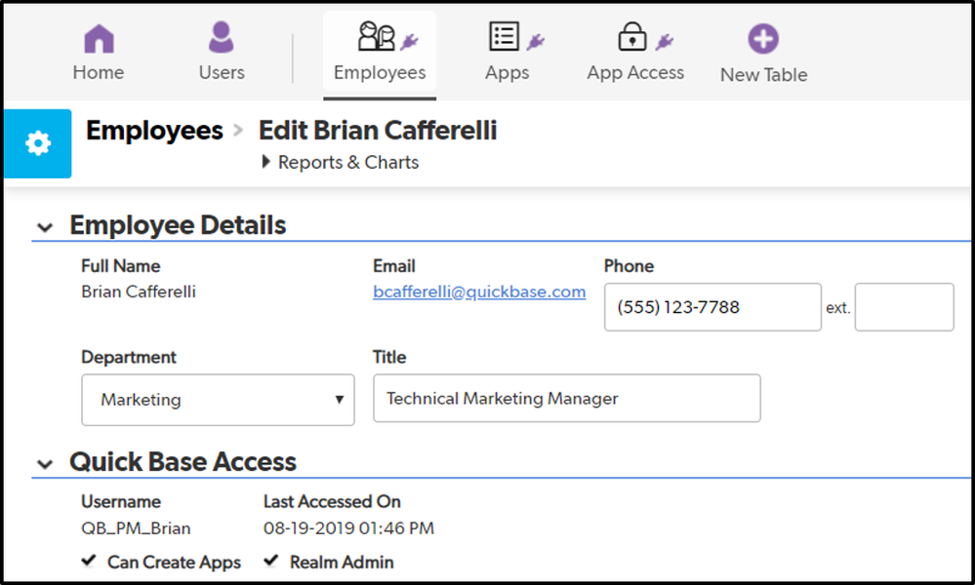Click the Employees table icon

(376, 36)
